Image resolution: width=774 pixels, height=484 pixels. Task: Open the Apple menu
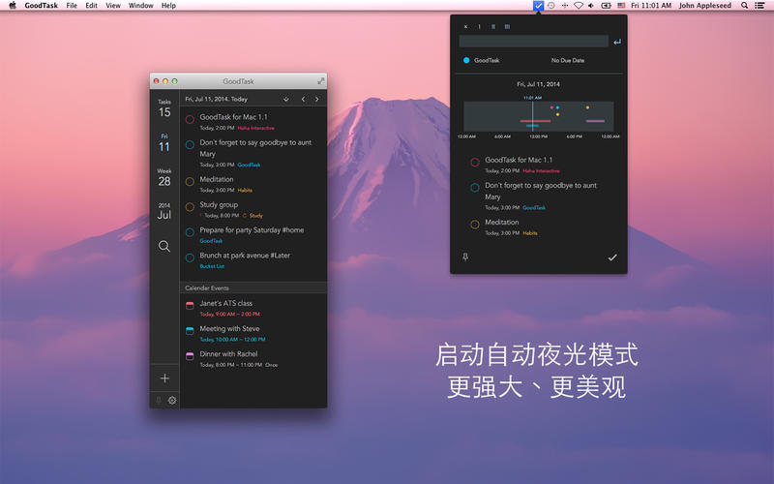[x=13, y=6]
